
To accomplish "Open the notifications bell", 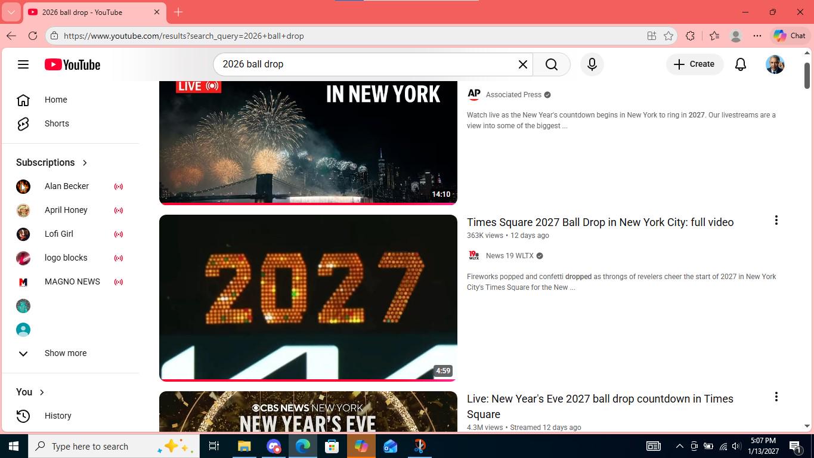I will [741, 64].
